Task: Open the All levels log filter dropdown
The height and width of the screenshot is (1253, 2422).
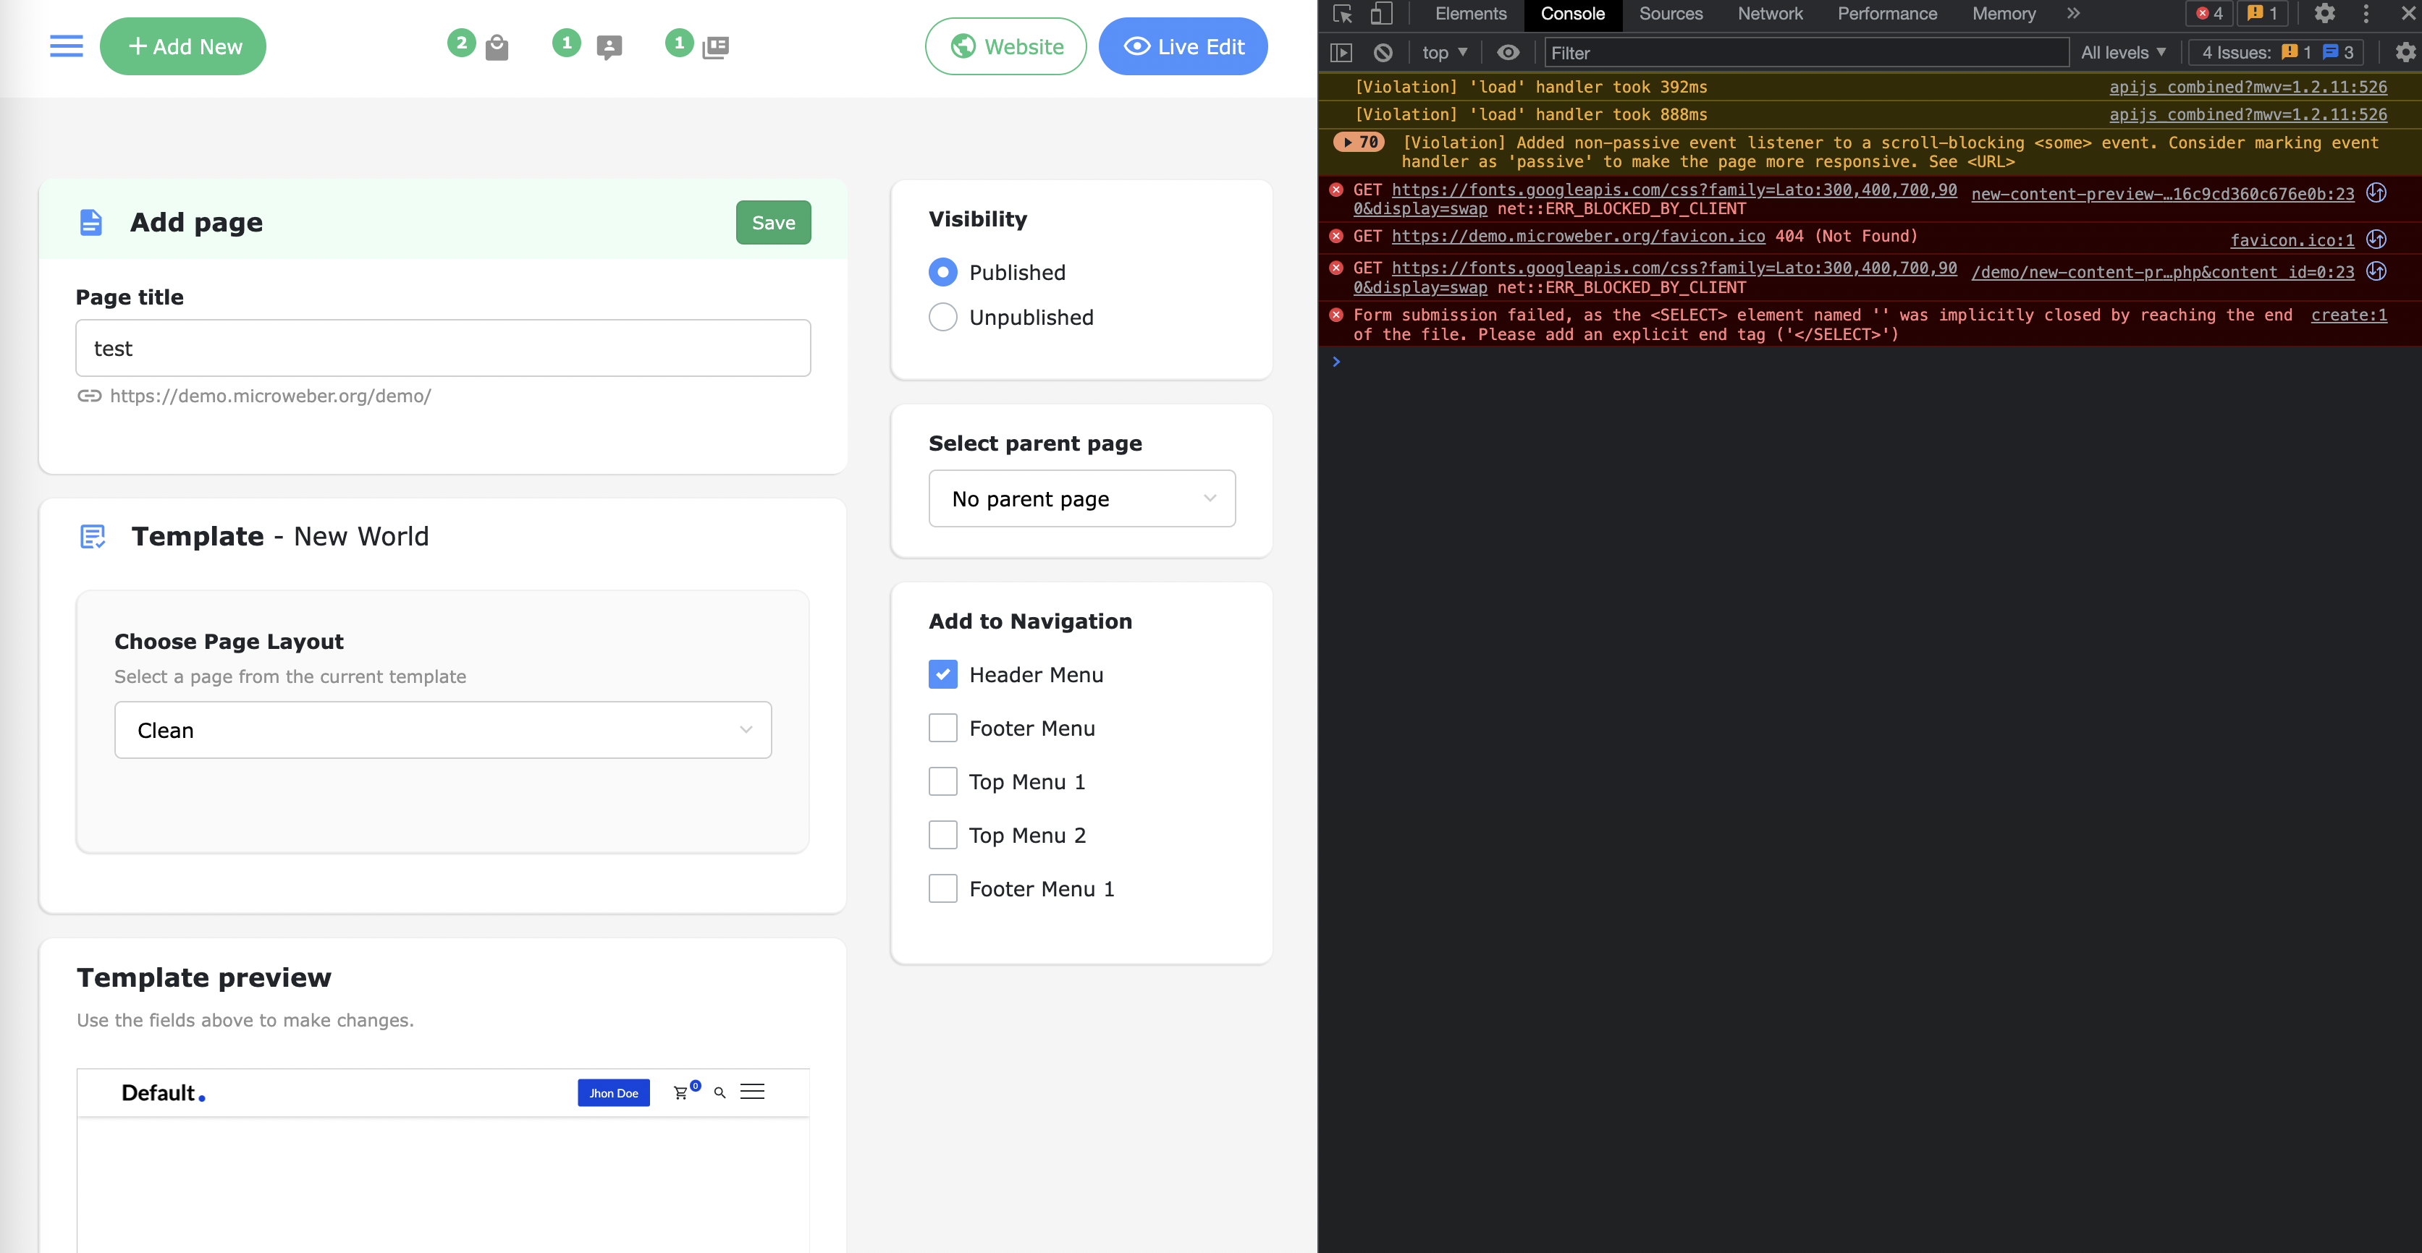Action: [x=2122, y=53]
